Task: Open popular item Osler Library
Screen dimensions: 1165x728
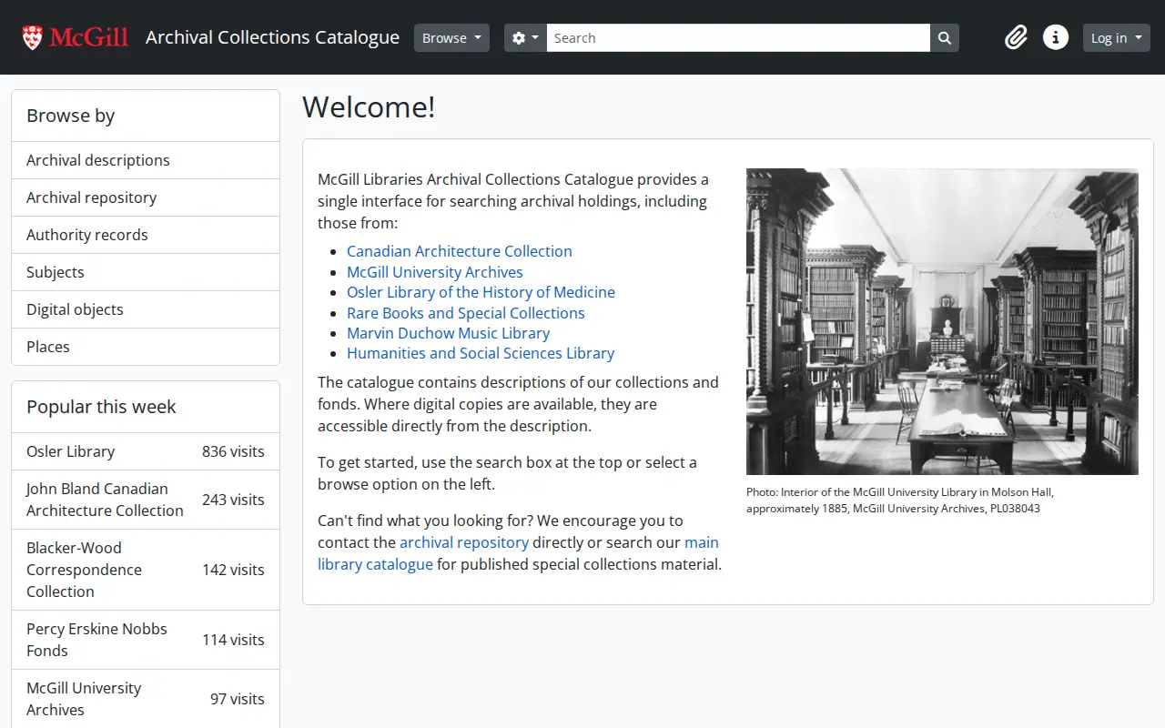Action: point(146,451)
